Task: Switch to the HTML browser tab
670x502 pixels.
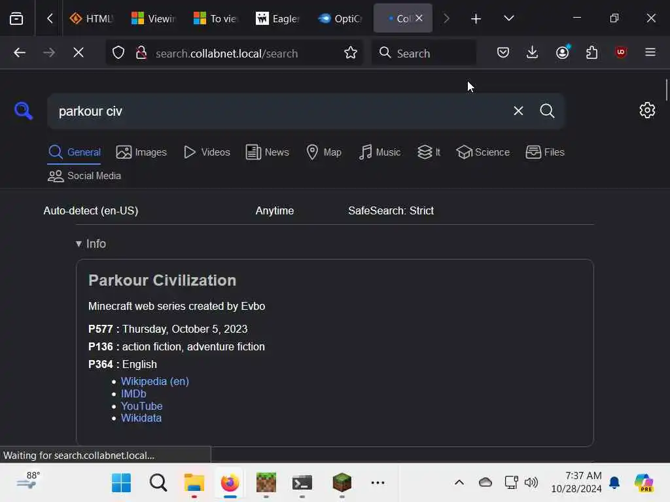Action: point(91,18)
